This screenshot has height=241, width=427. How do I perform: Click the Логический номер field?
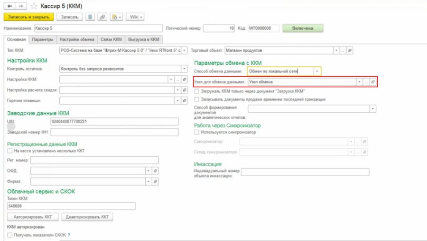(x=219, y=28)
